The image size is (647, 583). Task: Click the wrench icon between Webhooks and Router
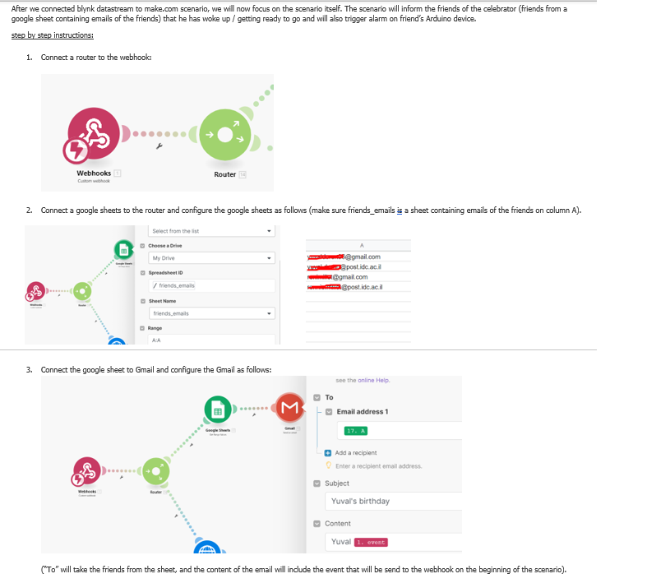point(159,147)
